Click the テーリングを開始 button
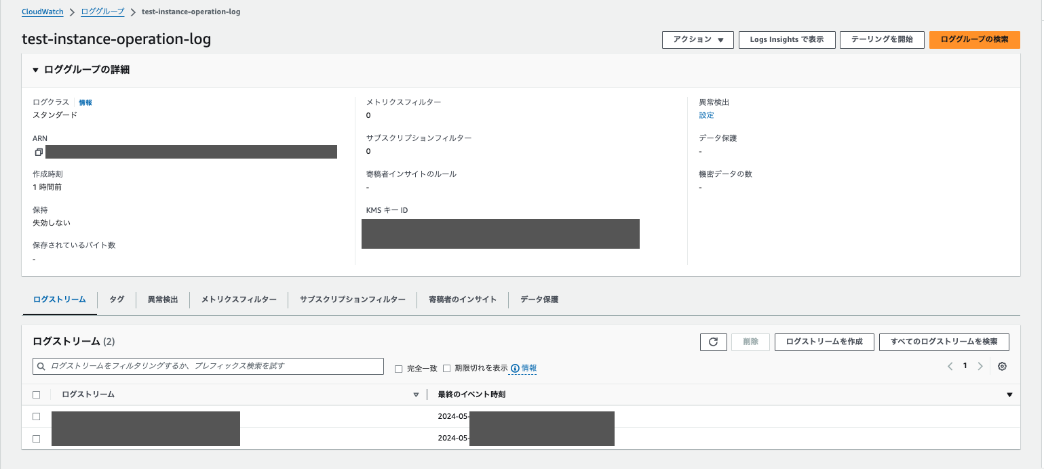This screenshot has height=469, width=1044. coord(882,39)
